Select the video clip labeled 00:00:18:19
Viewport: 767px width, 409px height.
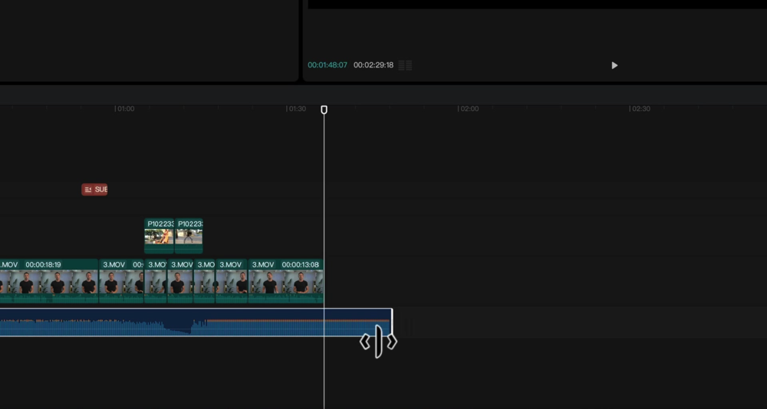pos(48,282)
